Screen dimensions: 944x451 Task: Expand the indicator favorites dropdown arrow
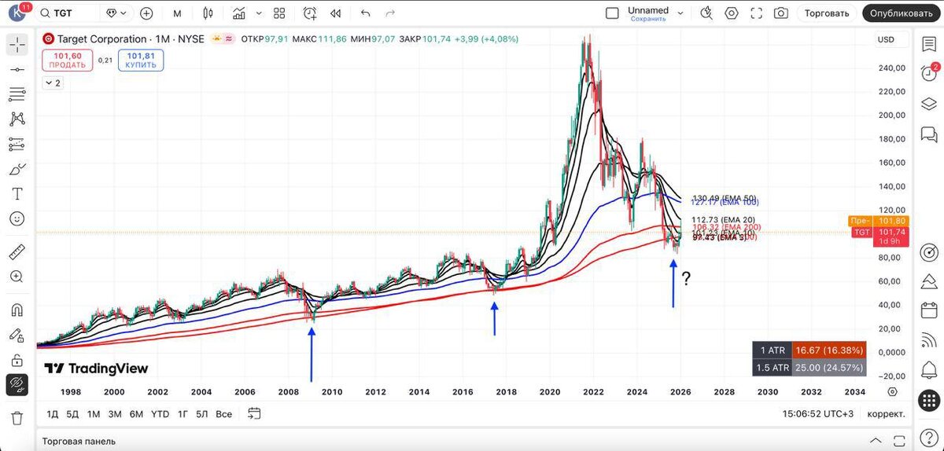(259, 13)
